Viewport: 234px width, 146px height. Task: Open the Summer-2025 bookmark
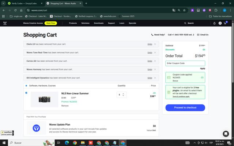127,16
